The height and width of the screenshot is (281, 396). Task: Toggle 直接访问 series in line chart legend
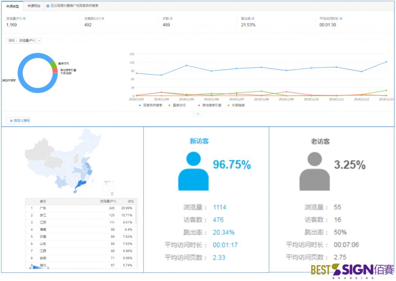pyautogui.click(x=177, y=105)
